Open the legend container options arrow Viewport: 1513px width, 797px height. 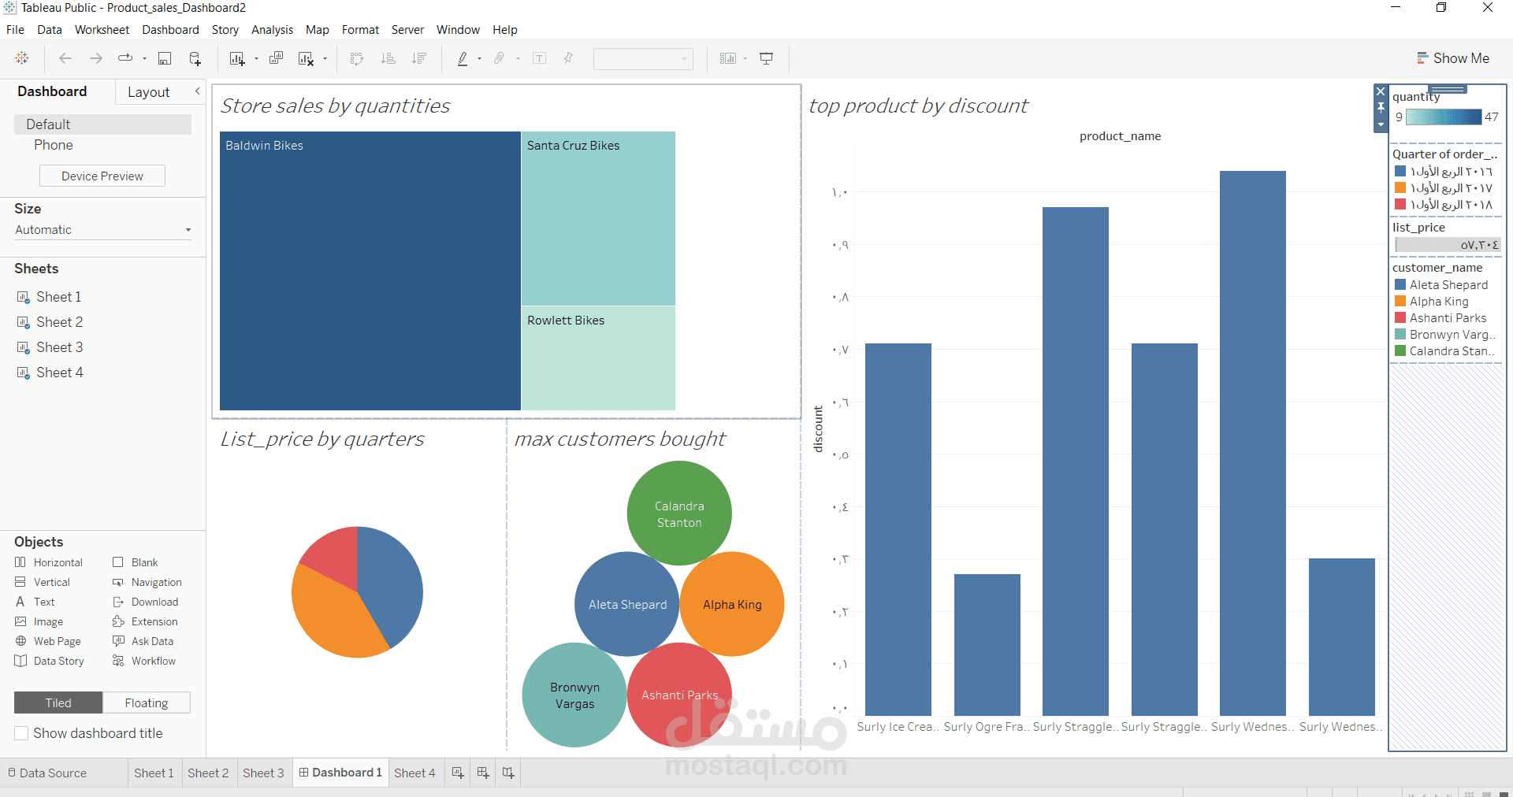point(1381,124)
